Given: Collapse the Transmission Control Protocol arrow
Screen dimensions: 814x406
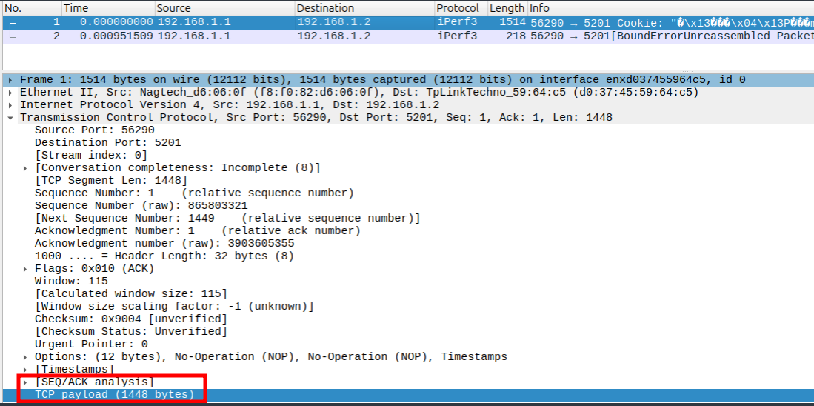Looking at the screenshot, I should (10, 118).
